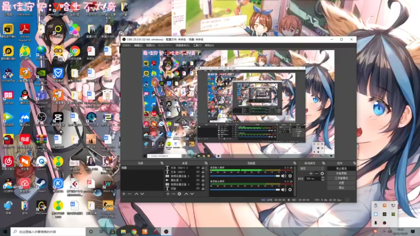
Task: Open Adobe Reader XI desktop shortcut
Action: (x=25, y=33)
